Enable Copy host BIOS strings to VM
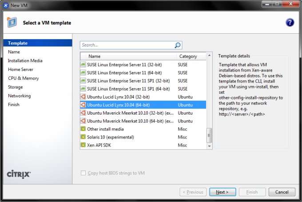 83,173
